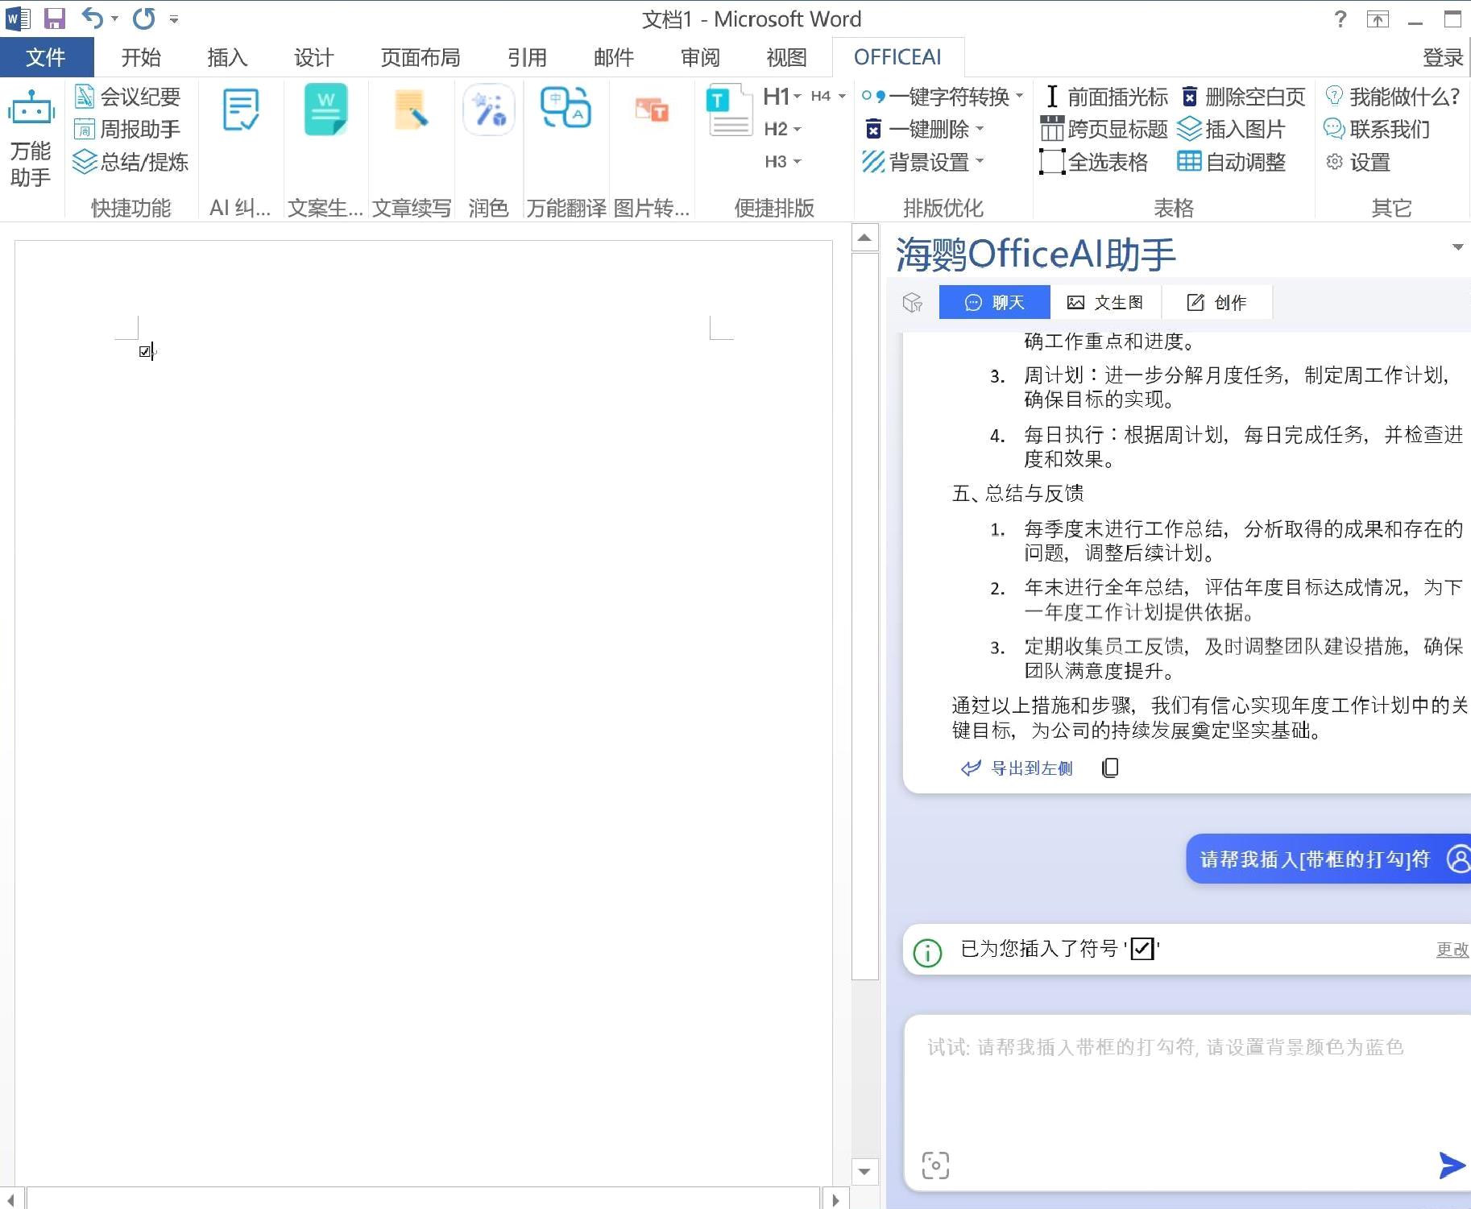Click the horizontal scrollbar right arrow

click(x=835, y=1200)
